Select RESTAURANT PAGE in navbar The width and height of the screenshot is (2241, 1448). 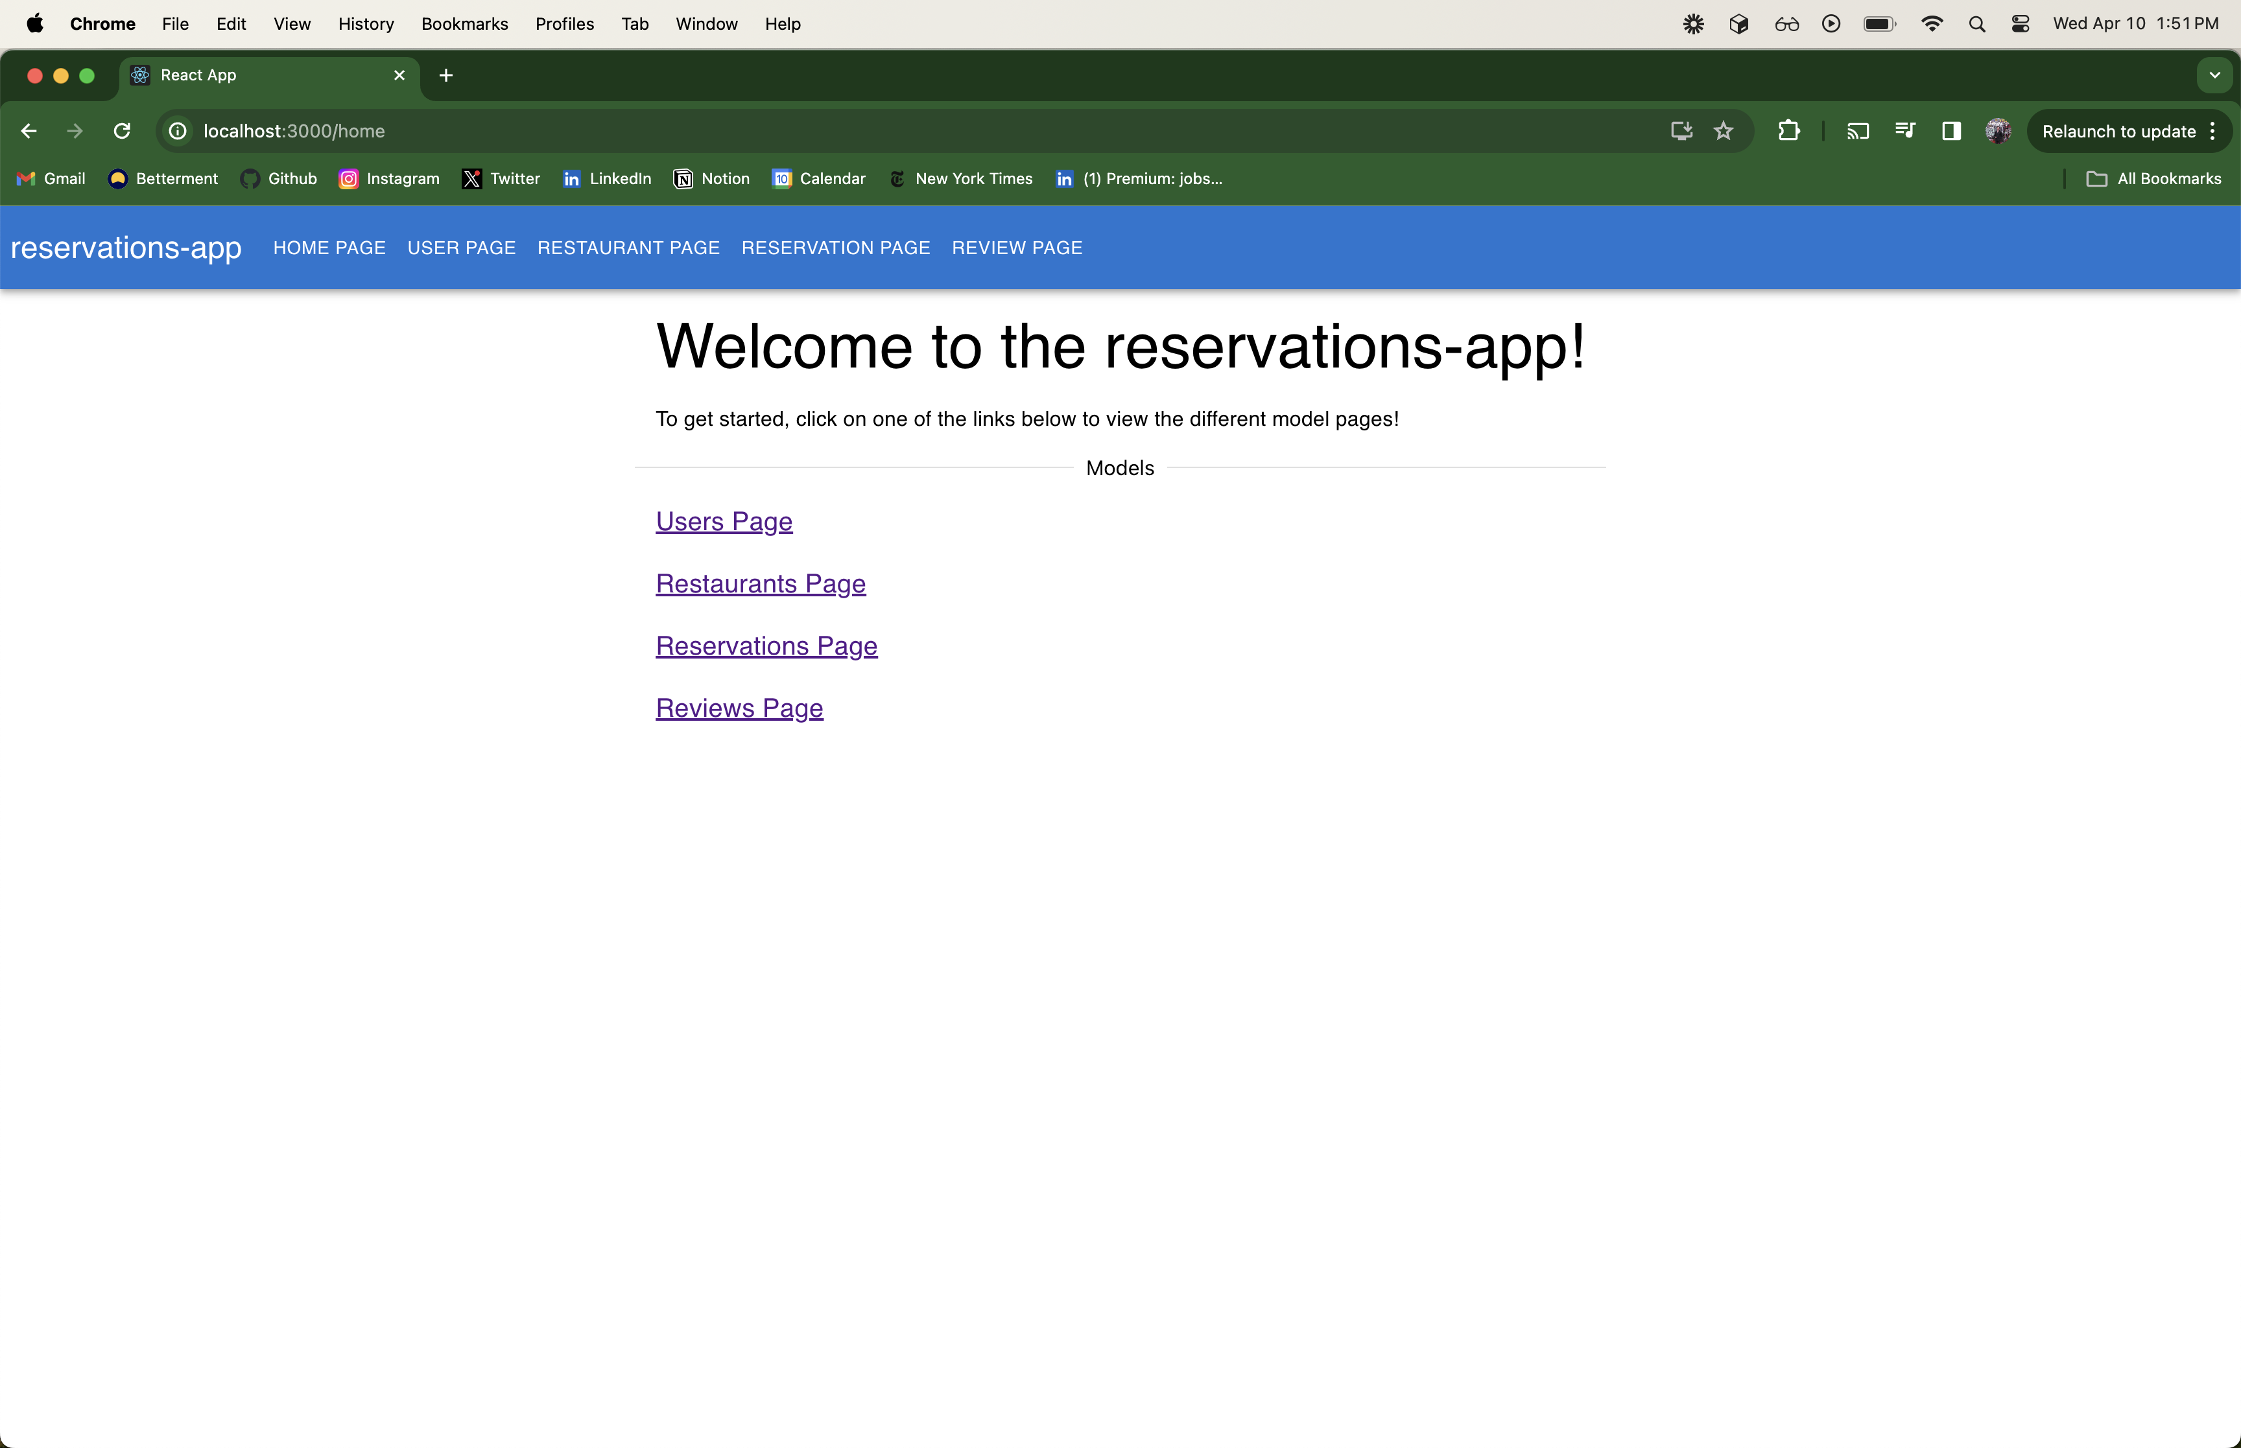628,248
